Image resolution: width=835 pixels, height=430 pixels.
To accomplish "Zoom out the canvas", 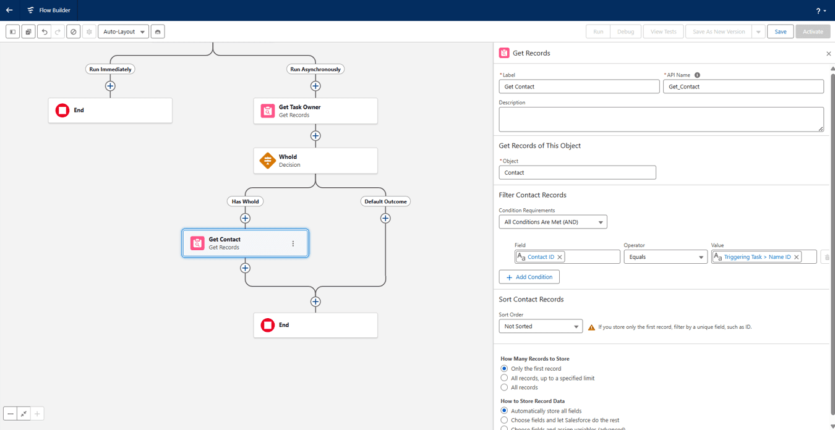I will (x=11, y=414).
